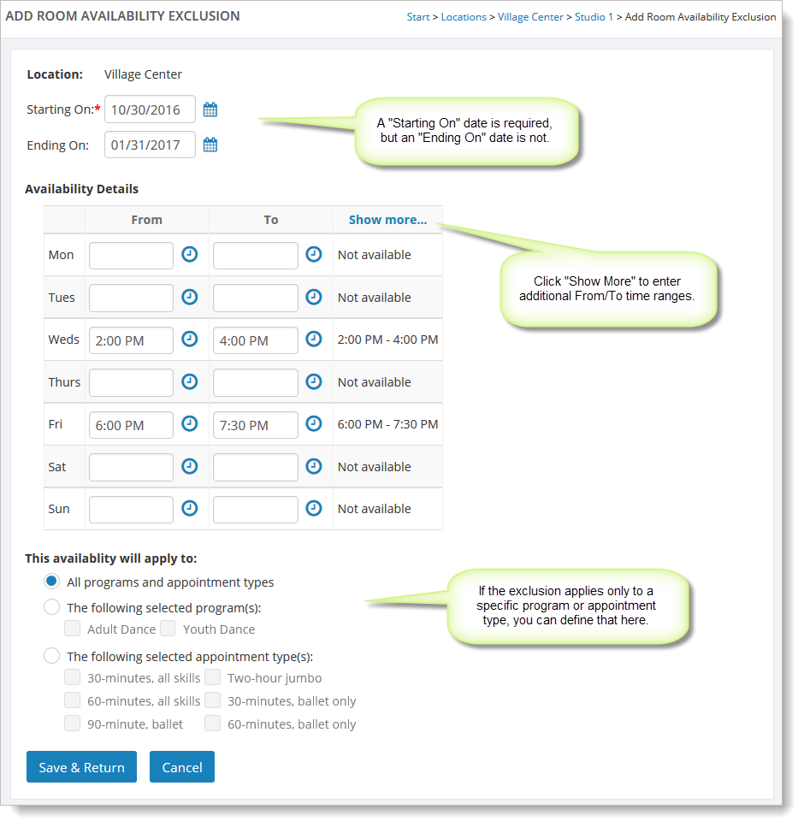The image size is (804, 827).
Task: Open the Sun To time picker clock
Action: pyautogui.click(x=314, y=509)
